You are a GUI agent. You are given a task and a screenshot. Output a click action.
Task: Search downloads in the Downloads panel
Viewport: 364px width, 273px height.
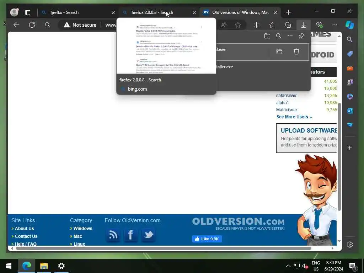[x=279, y=36]
